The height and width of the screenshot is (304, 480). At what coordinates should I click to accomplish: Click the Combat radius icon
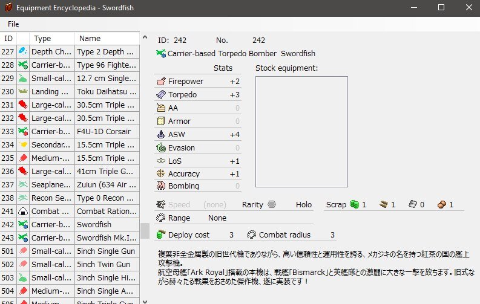pyautogui.click(x=252, y=234)
